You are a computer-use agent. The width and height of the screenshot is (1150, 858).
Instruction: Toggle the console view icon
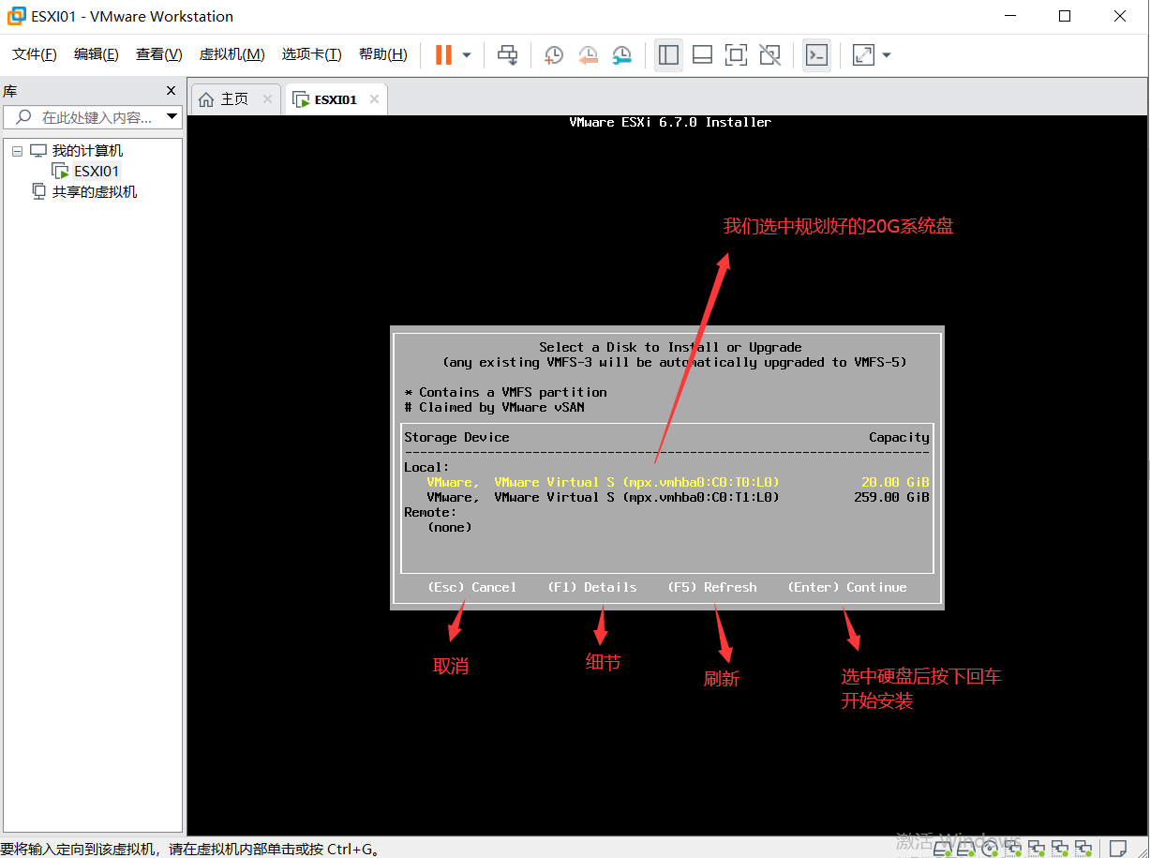coord(816,55)
